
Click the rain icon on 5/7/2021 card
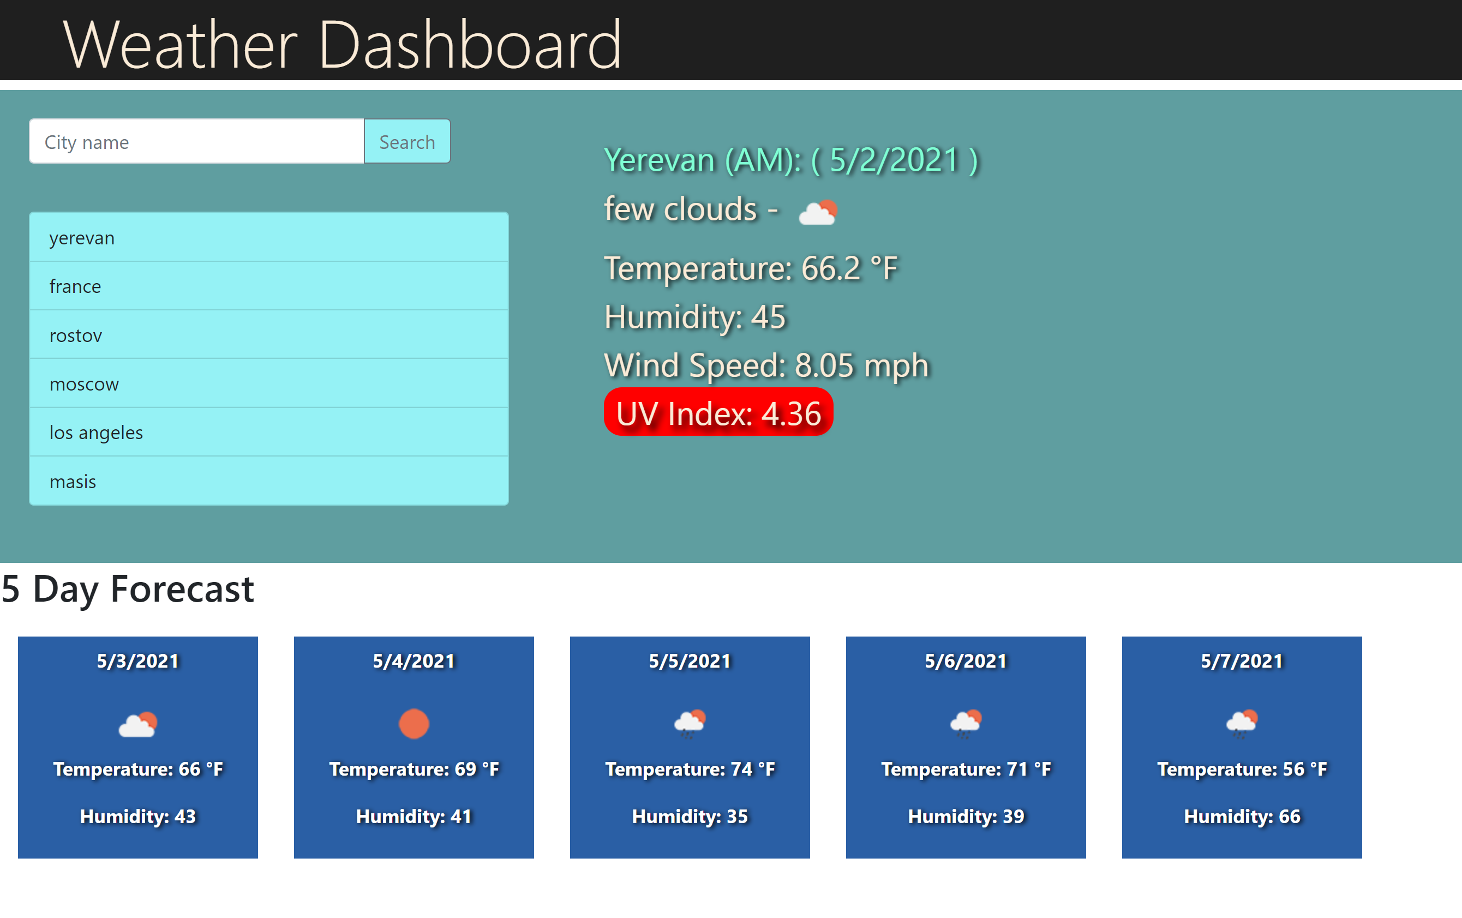point(1242,723)
